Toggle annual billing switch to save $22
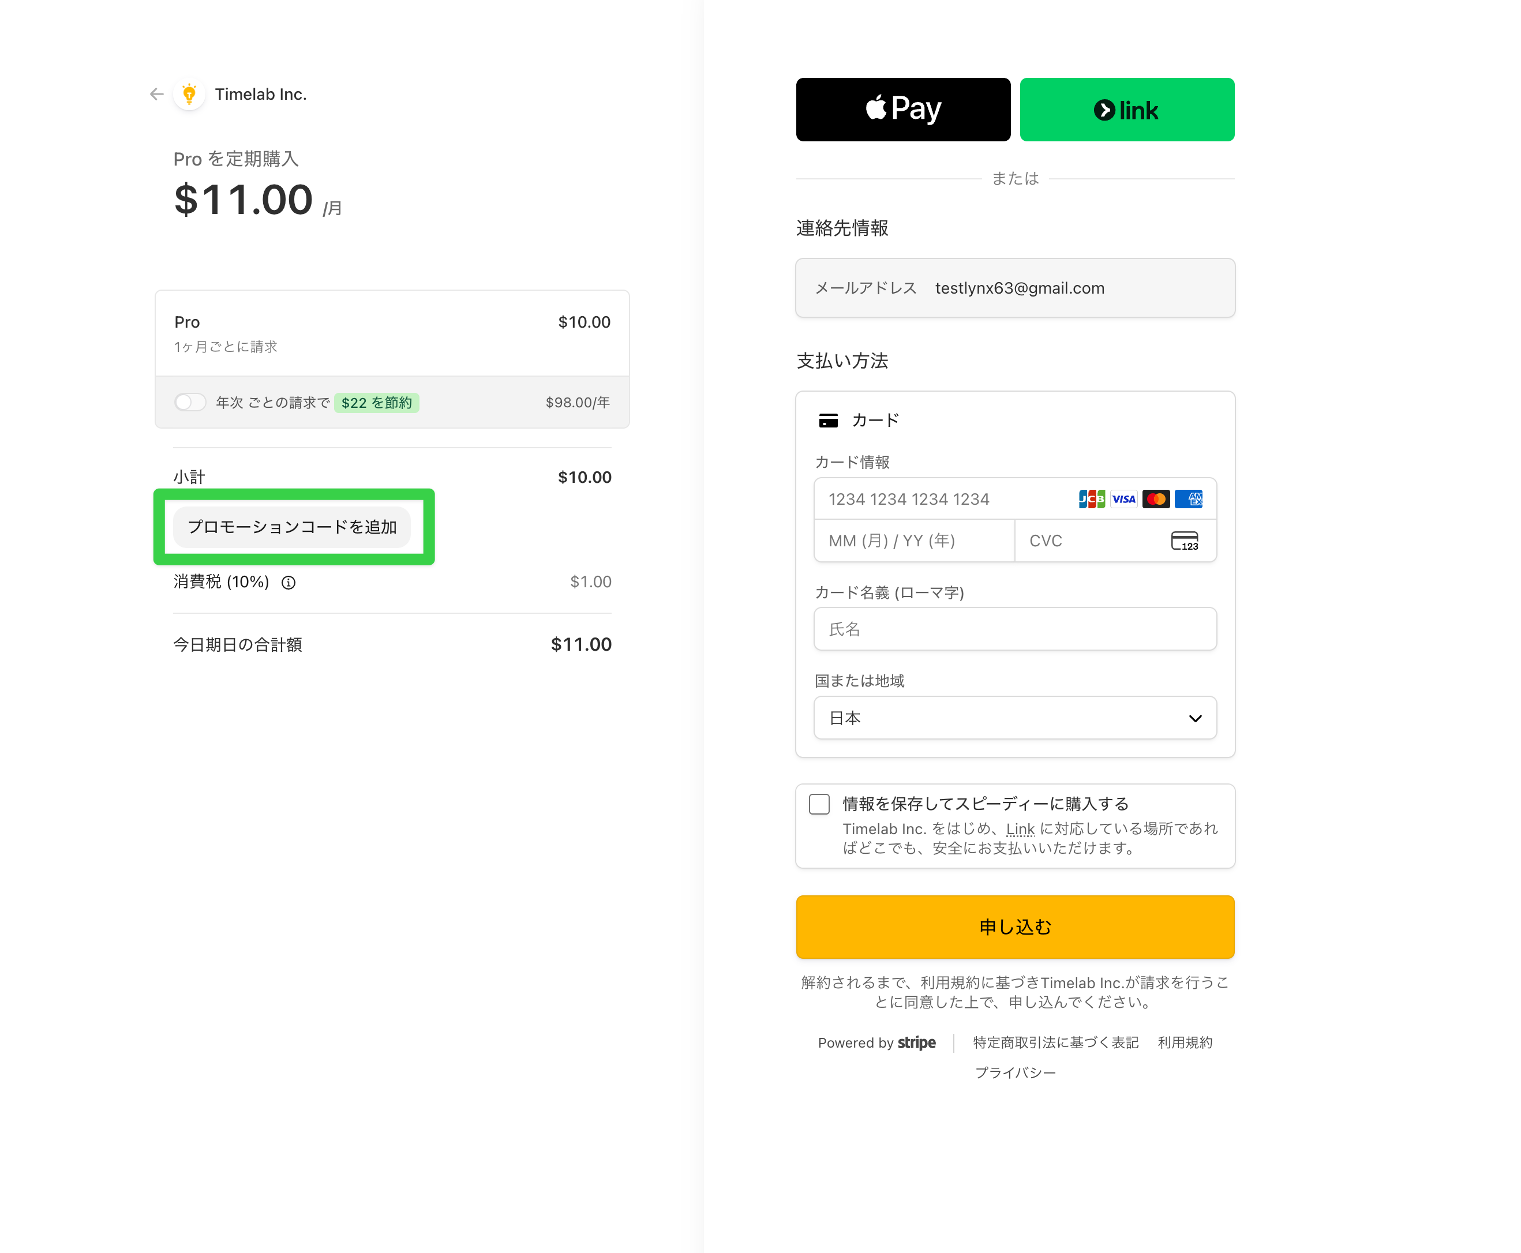 [190, 402]
